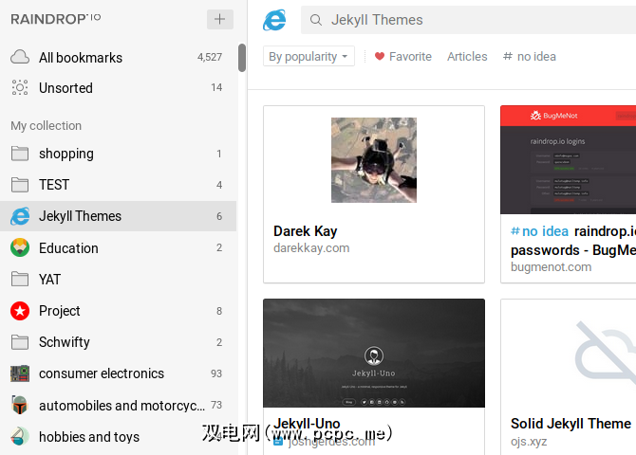The height and width of the screenshot is (455, 636).
Task: Click the collection icon beside the search bar
Action: pos(274,20)
